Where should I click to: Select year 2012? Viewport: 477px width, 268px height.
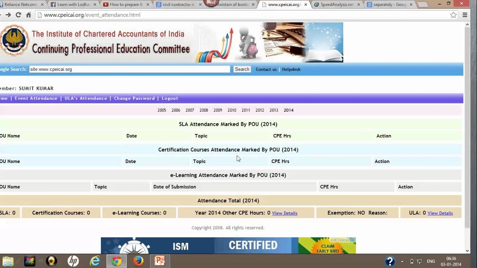click(x=260, y=110)
